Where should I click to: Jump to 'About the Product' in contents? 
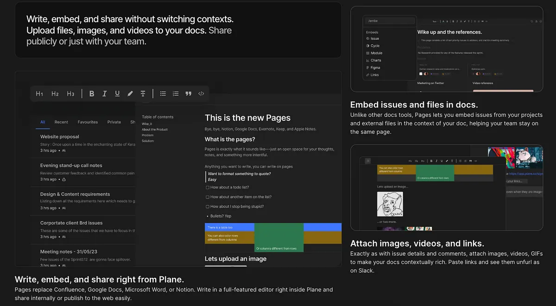click(x=155, y=130)
